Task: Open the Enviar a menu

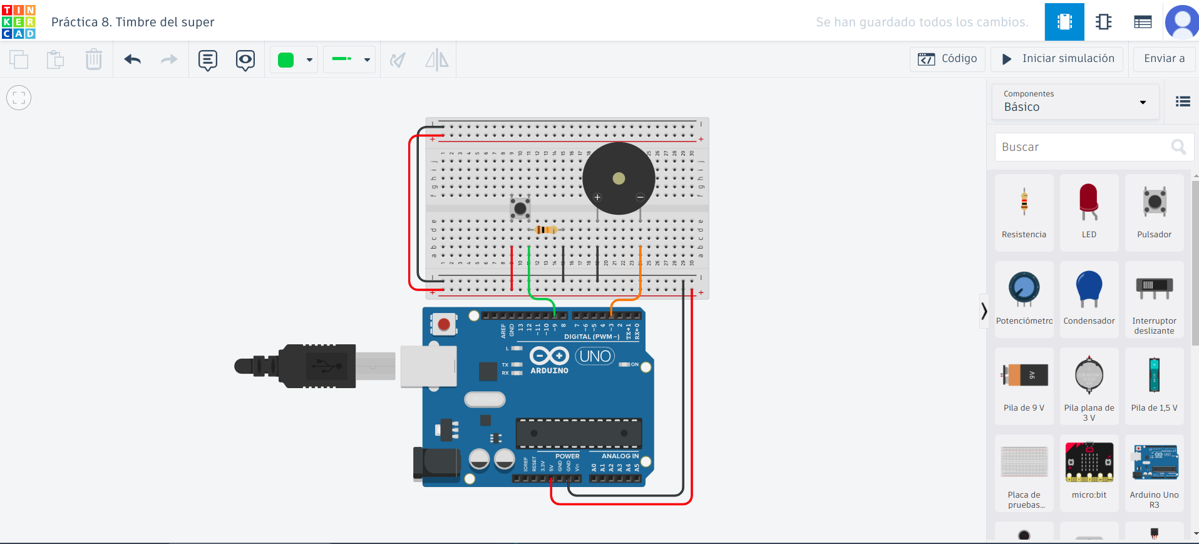Action: pos(1164,59)
